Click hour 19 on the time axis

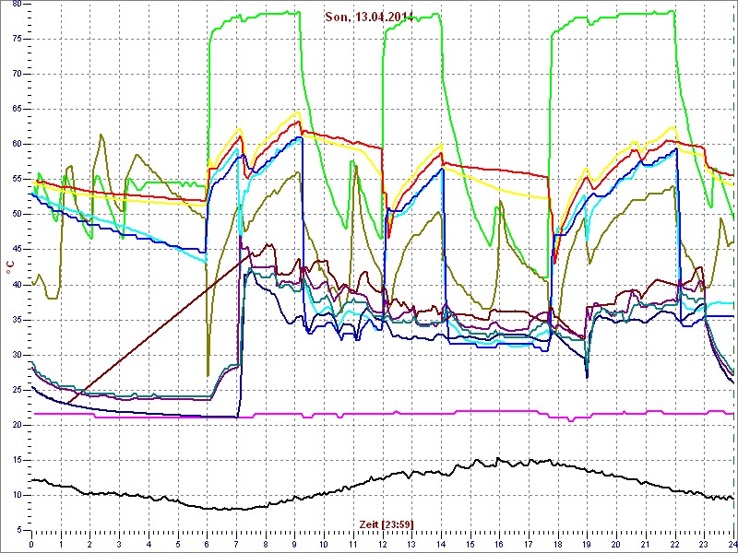[588, 542]
